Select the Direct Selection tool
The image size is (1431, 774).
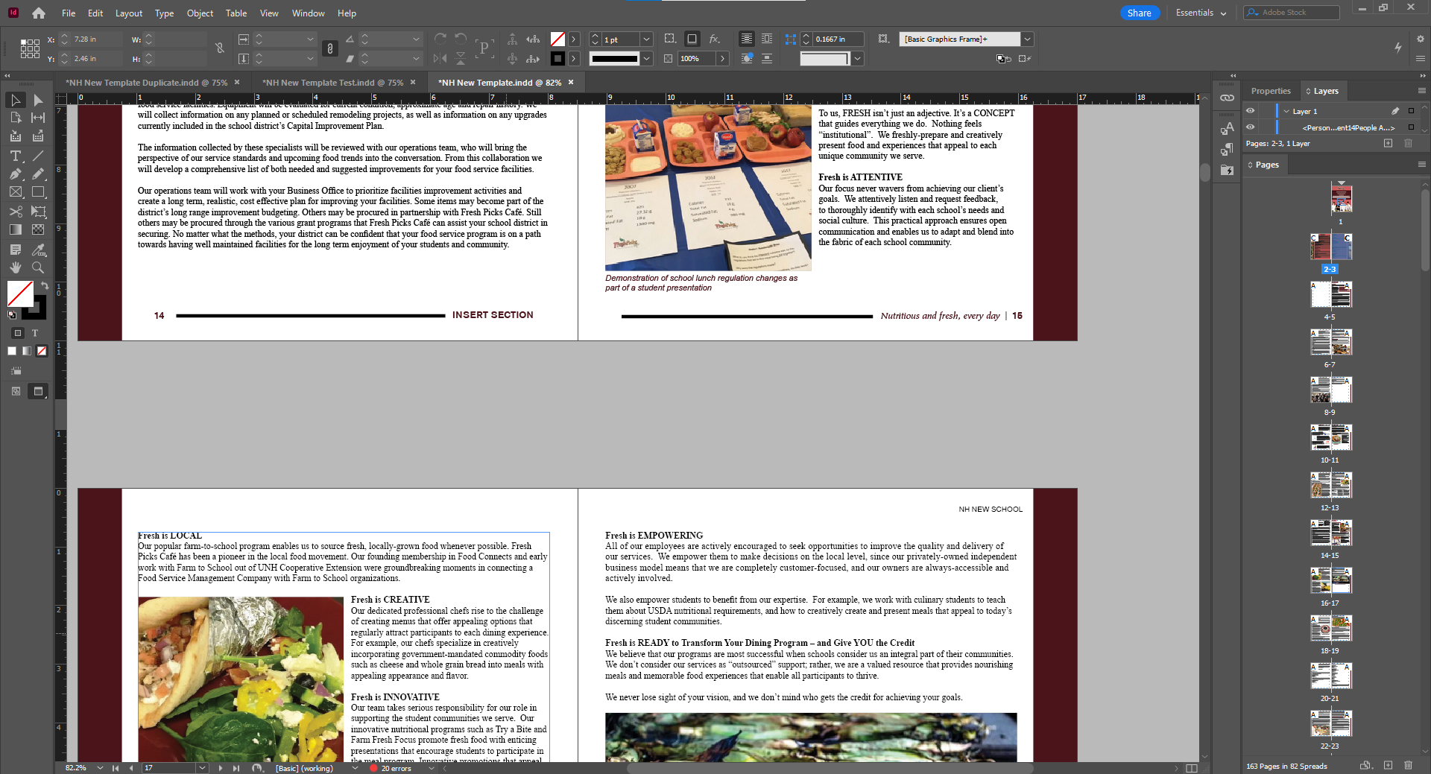tap(38, 100)
